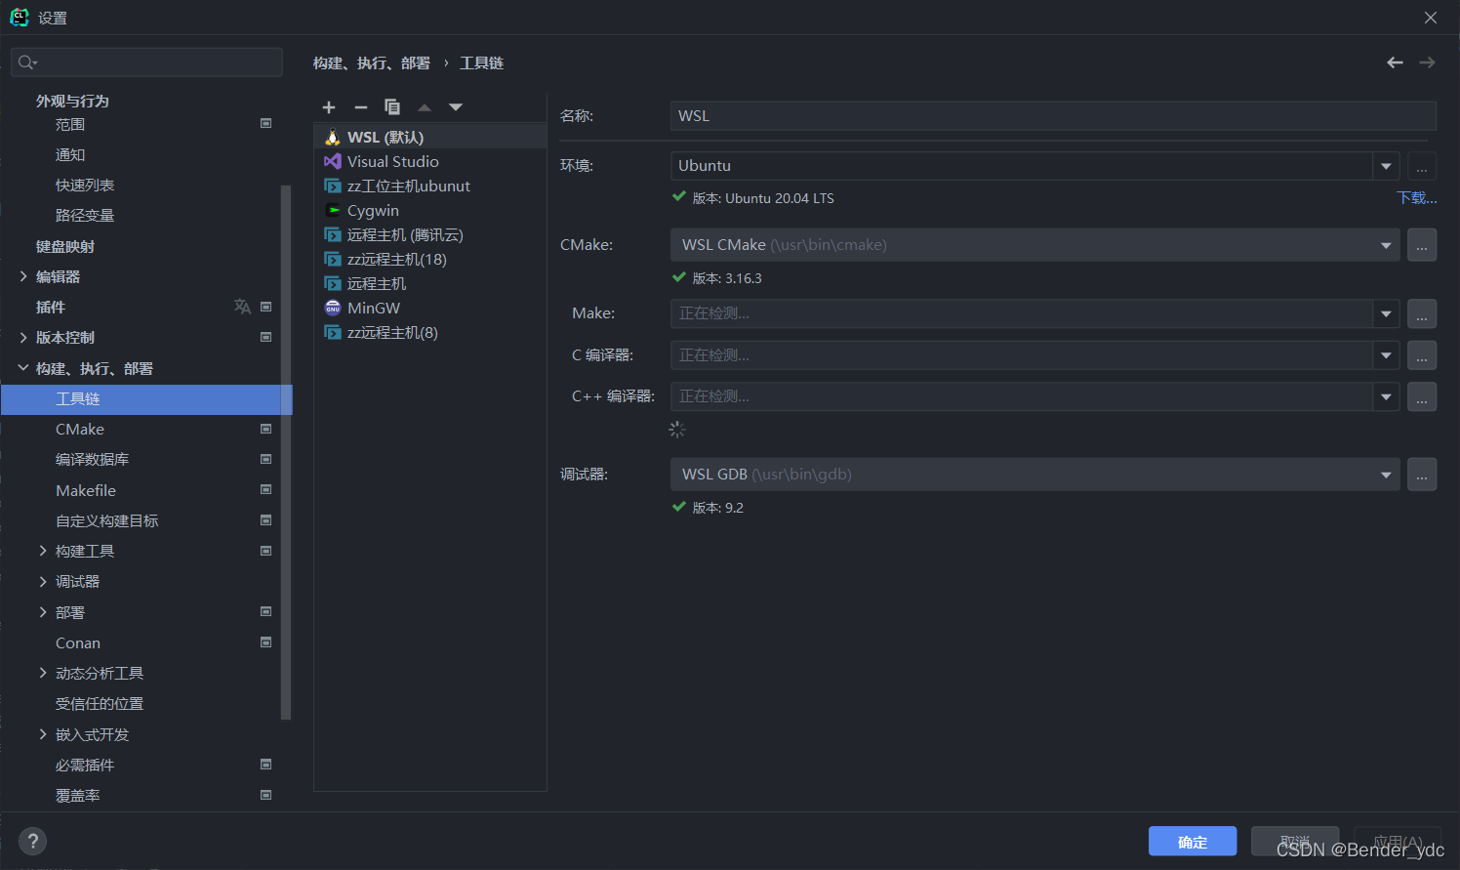This screenshot has width=1460, height=870.
Task: Open the 通知 settings page
Action: pos(70,154)
